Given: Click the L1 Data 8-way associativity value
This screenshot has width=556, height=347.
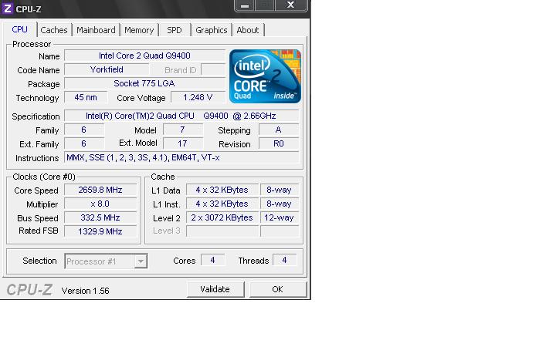Looking at the screenshot, I should click(280, 190).
